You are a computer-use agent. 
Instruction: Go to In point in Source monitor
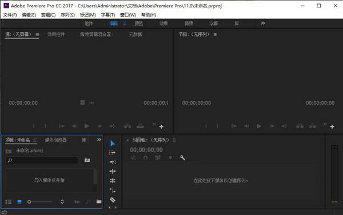pyautogui.click(x=62, y=126)
